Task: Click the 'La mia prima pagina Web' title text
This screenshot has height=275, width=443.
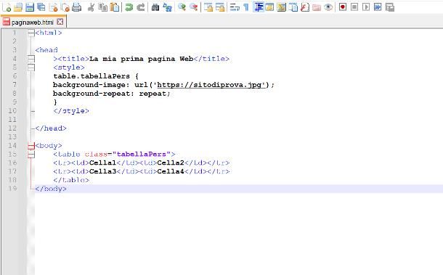Action: [142, 59]
